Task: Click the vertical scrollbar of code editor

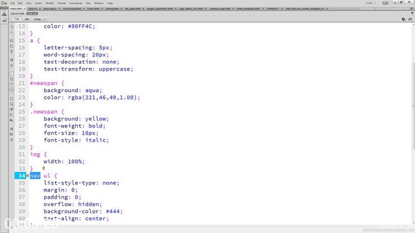Action: (x=413, y=105)
